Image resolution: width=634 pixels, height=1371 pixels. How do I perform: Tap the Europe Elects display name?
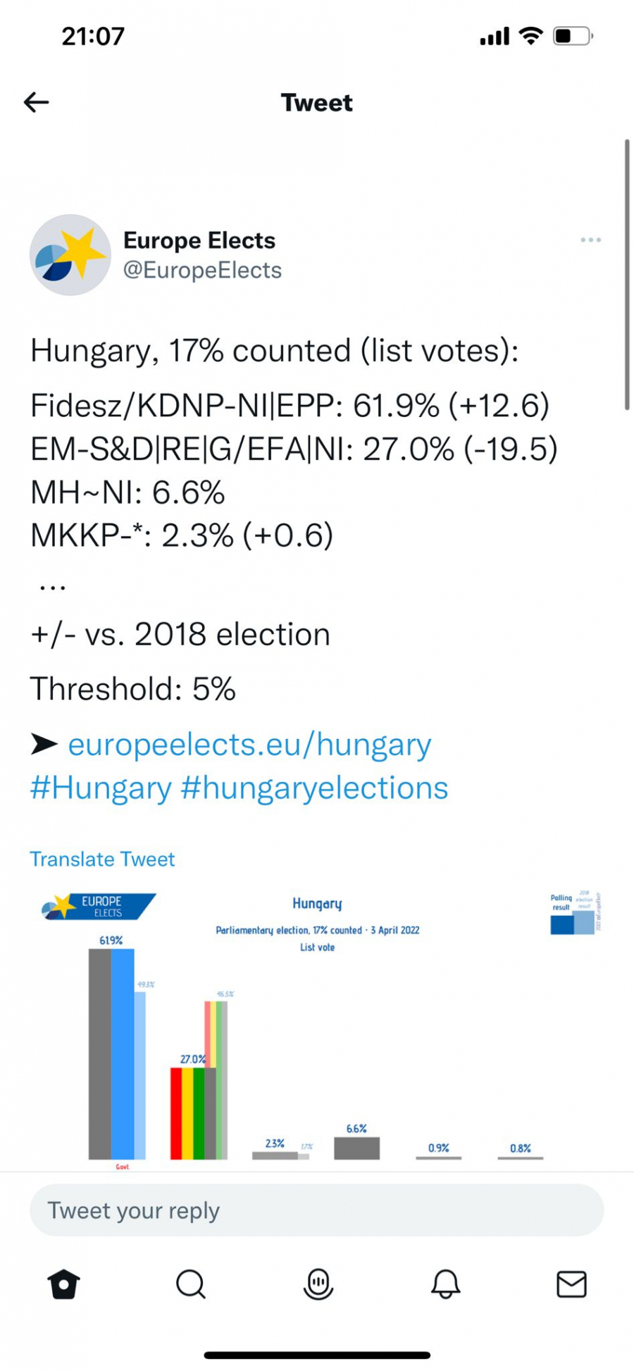pos(199,240)
